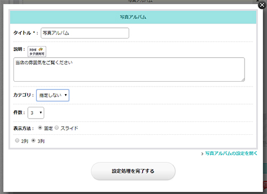Click the resize grip of the description textarea
This screenshot has height=194, width=267.
[x=243, y=80]
